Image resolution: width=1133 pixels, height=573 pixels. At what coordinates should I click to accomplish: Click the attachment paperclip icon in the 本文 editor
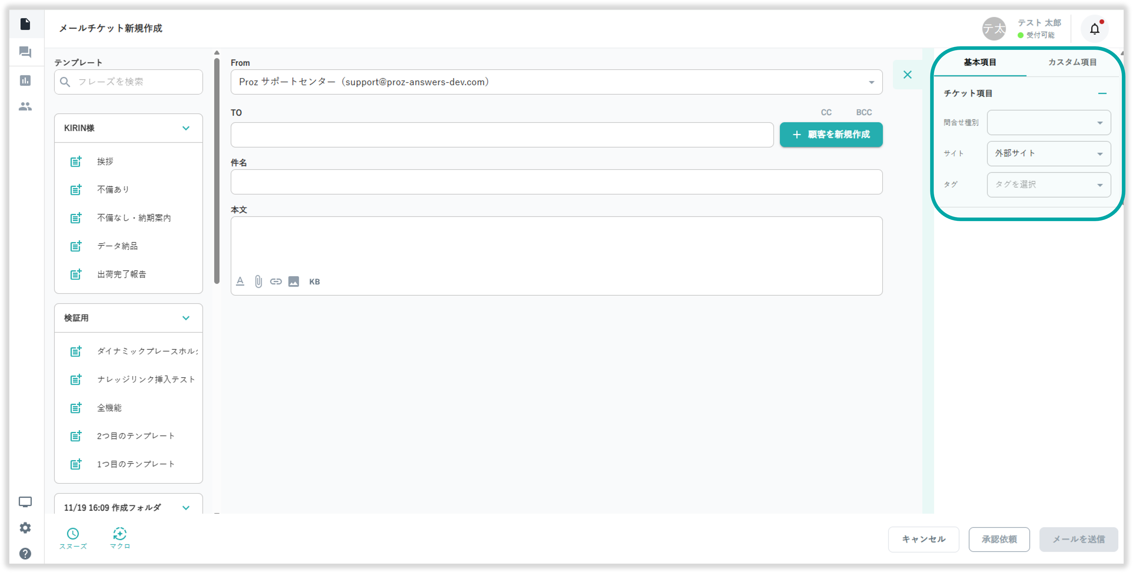click(258, 282)
